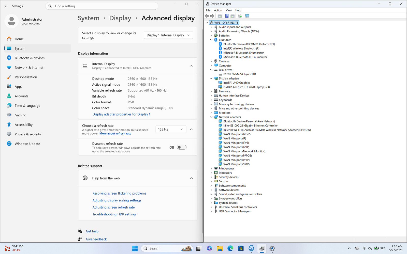The height and width of the screenshot is (254, 407).
Task: Open the 165 Hz refresh rate dropdown
Action: 171,129
